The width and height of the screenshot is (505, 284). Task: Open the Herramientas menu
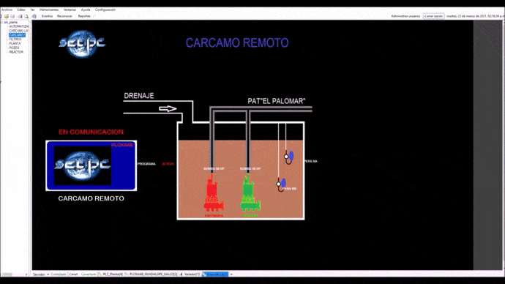tap(48, 10)
